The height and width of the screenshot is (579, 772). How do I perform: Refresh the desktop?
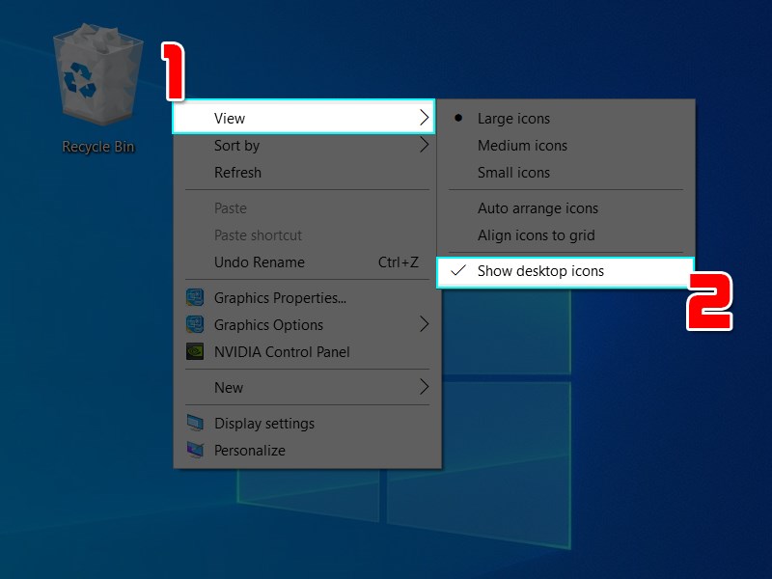[x=236, y=172]
